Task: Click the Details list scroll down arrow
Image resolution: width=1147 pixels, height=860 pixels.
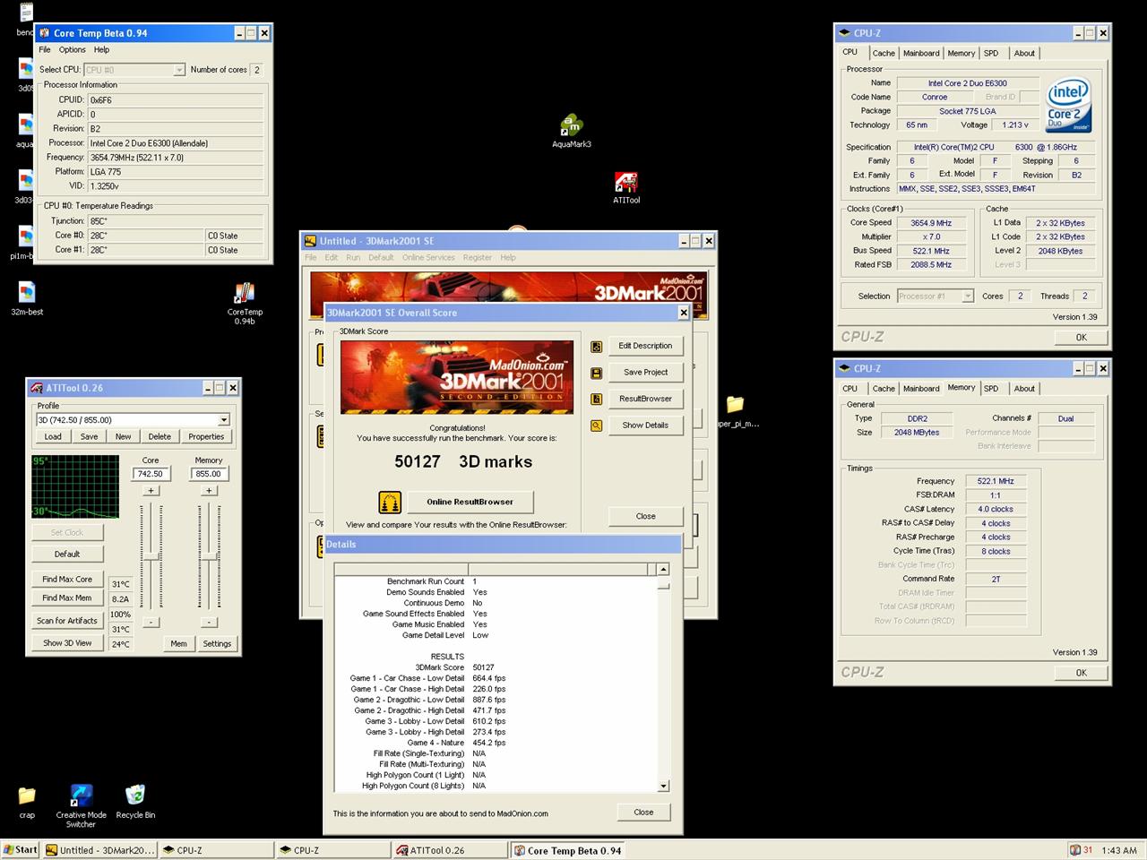Action: pyautogui.click(x=663, y=786)
